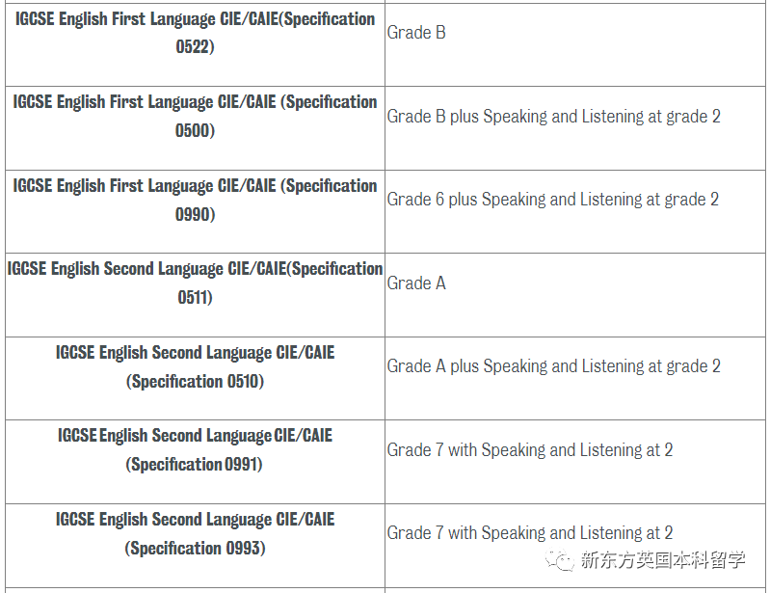The image size is (770, 593).
Task: Select the Specification 0522 qualification cell
Action: click(195, 44)
